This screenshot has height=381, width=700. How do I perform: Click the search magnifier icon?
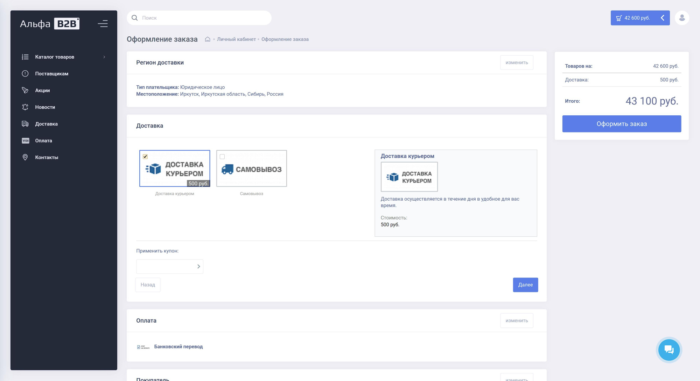coord(134,18)
